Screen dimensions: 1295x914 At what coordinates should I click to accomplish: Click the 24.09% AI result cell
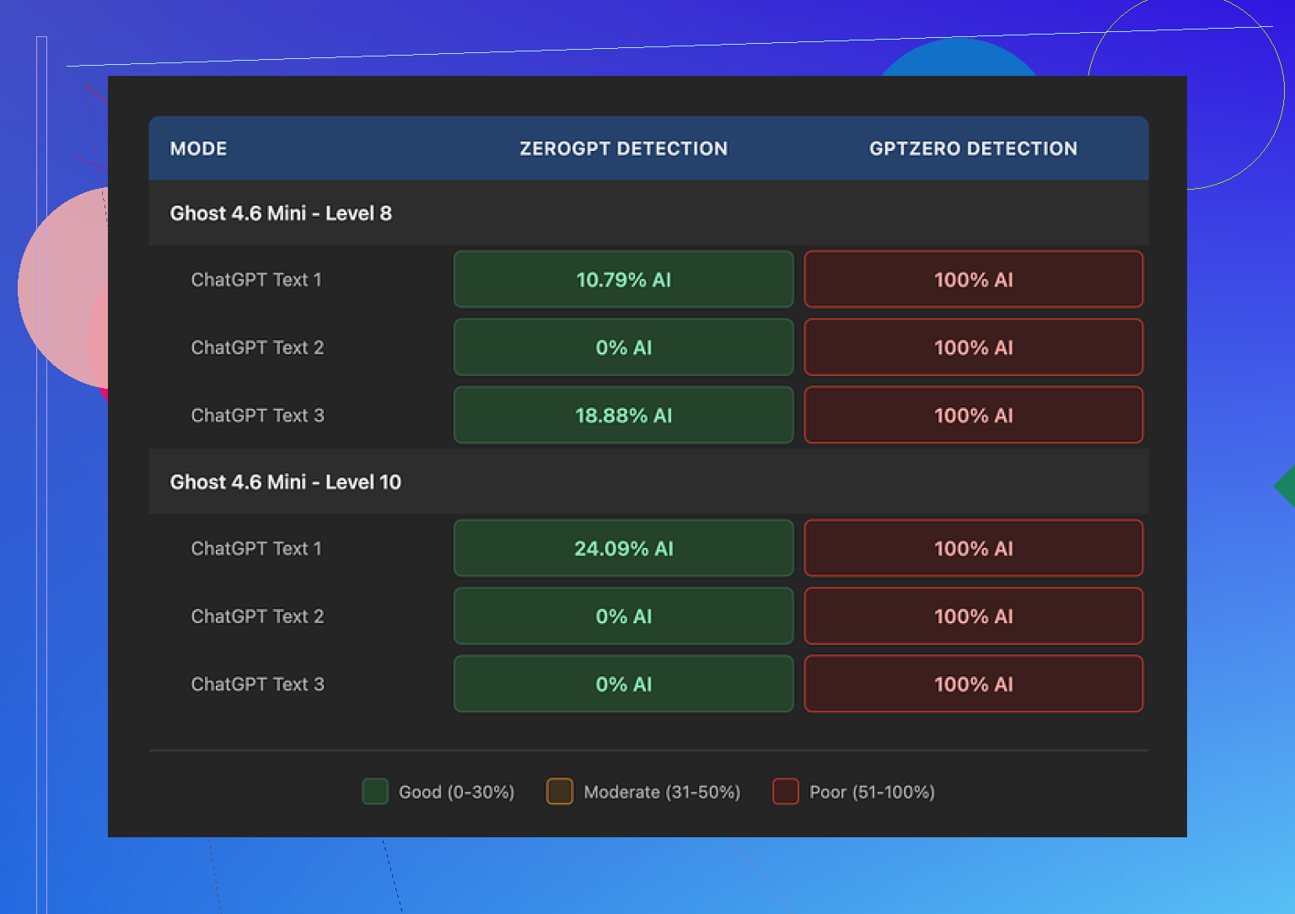pos(623,549)
